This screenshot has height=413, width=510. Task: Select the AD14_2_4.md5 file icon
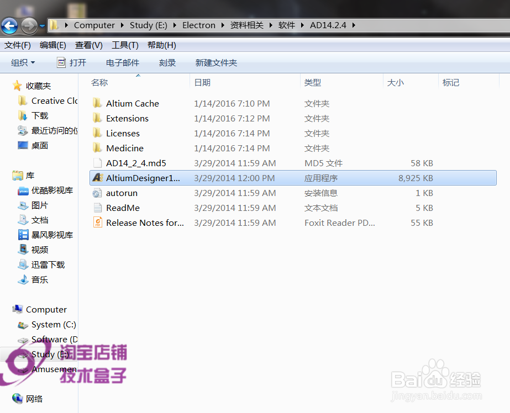pyautogui.click(x=97, y=163)
